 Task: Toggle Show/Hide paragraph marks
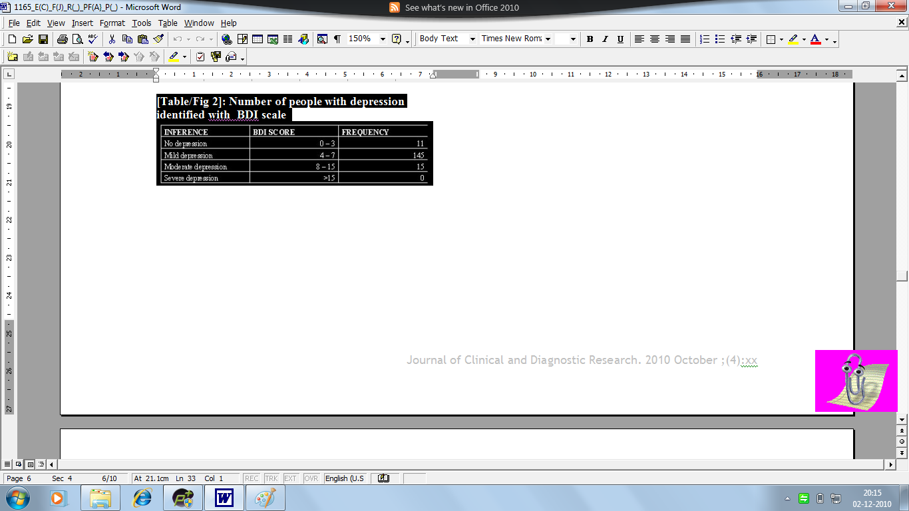click(x=337, y=39)
